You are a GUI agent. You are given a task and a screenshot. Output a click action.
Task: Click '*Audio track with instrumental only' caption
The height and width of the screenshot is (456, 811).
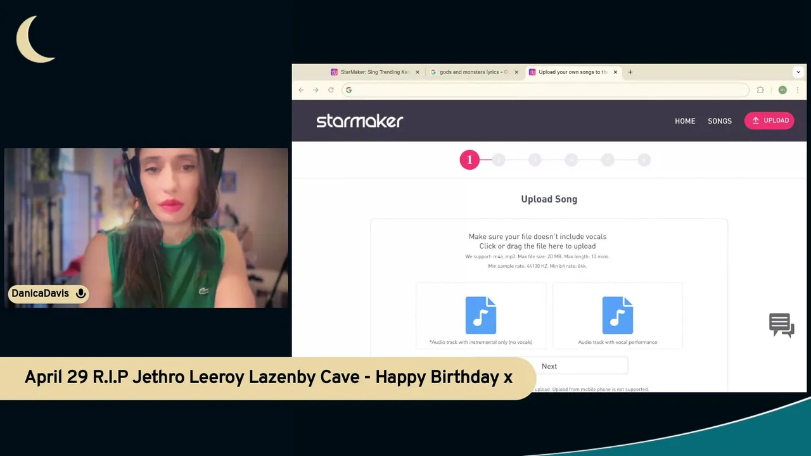(481, 343)
